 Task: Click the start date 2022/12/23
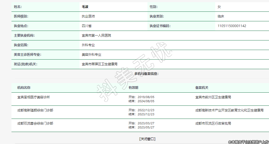click(x=146, y=110)
